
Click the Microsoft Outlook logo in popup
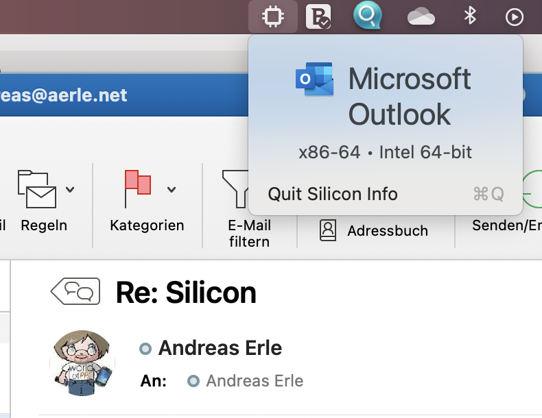[314, 80]
